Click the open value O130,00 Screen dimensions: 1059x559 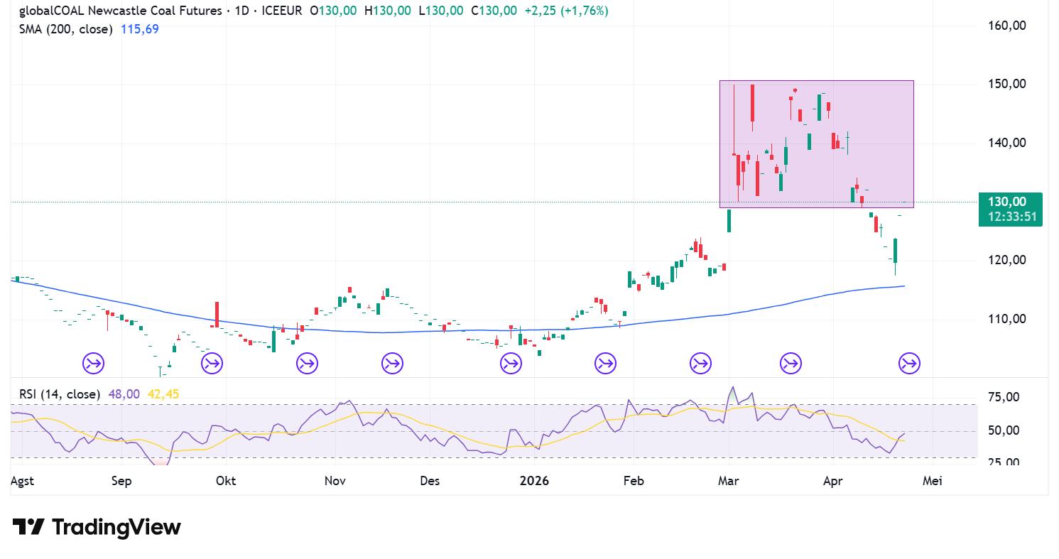click(334, 11)
